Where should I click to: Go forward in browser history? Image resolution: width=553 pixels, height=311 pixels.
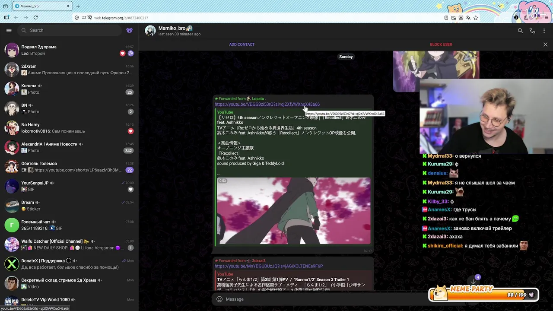point(25,18)
